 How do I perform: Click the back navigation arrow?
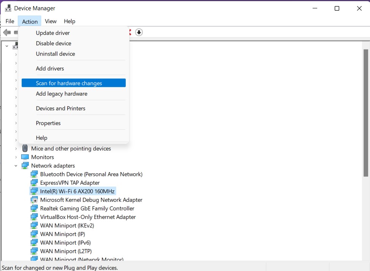[6, 32]
